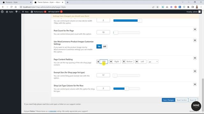Click up-arrow icon beside Shop List Type Column

pyautogui.click(x=195, y=85)
